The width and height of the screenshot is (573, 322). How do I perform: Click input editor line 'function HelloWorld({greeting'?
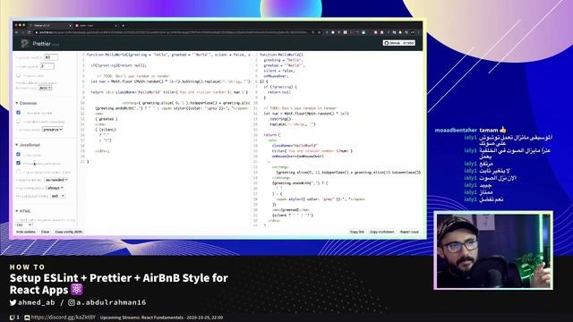tap(168, 55)
